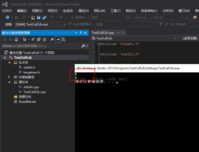
Task: Click the thread filter funnel icon
Action: pyautogui.click(x=161, y=24)
